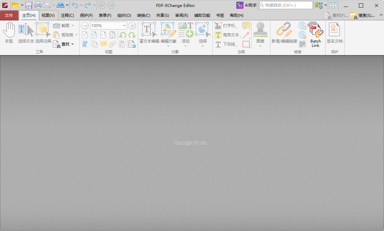Screen dimensions: 384x231
Task: Click the Search (搜索) button at top right
Action: click(x=363, y=16)
